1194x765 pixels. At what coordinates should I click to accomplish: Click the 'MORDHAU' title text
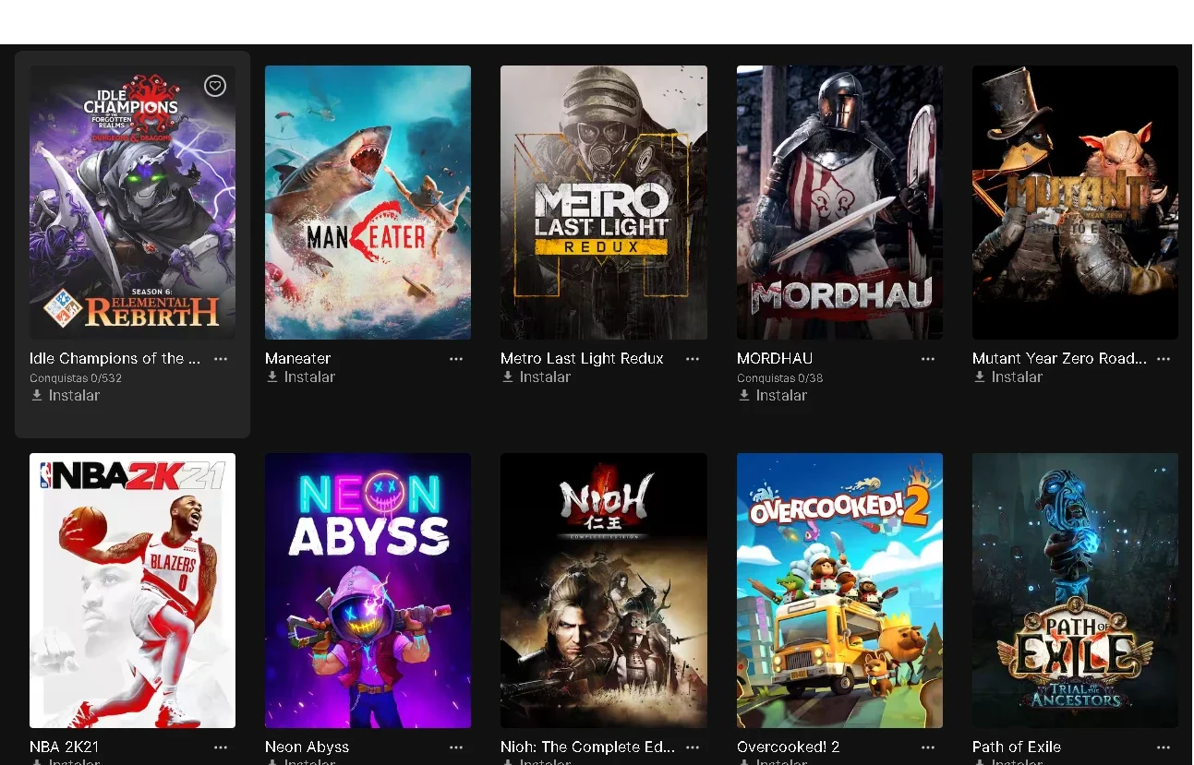[x=775, y=358]
